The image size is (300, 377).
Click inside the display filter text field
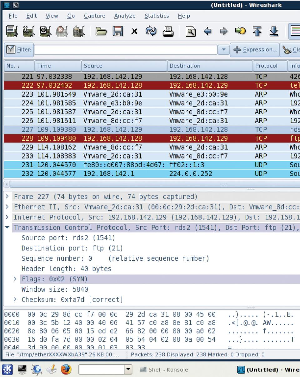pyautogui.click(x=126, y=50)
